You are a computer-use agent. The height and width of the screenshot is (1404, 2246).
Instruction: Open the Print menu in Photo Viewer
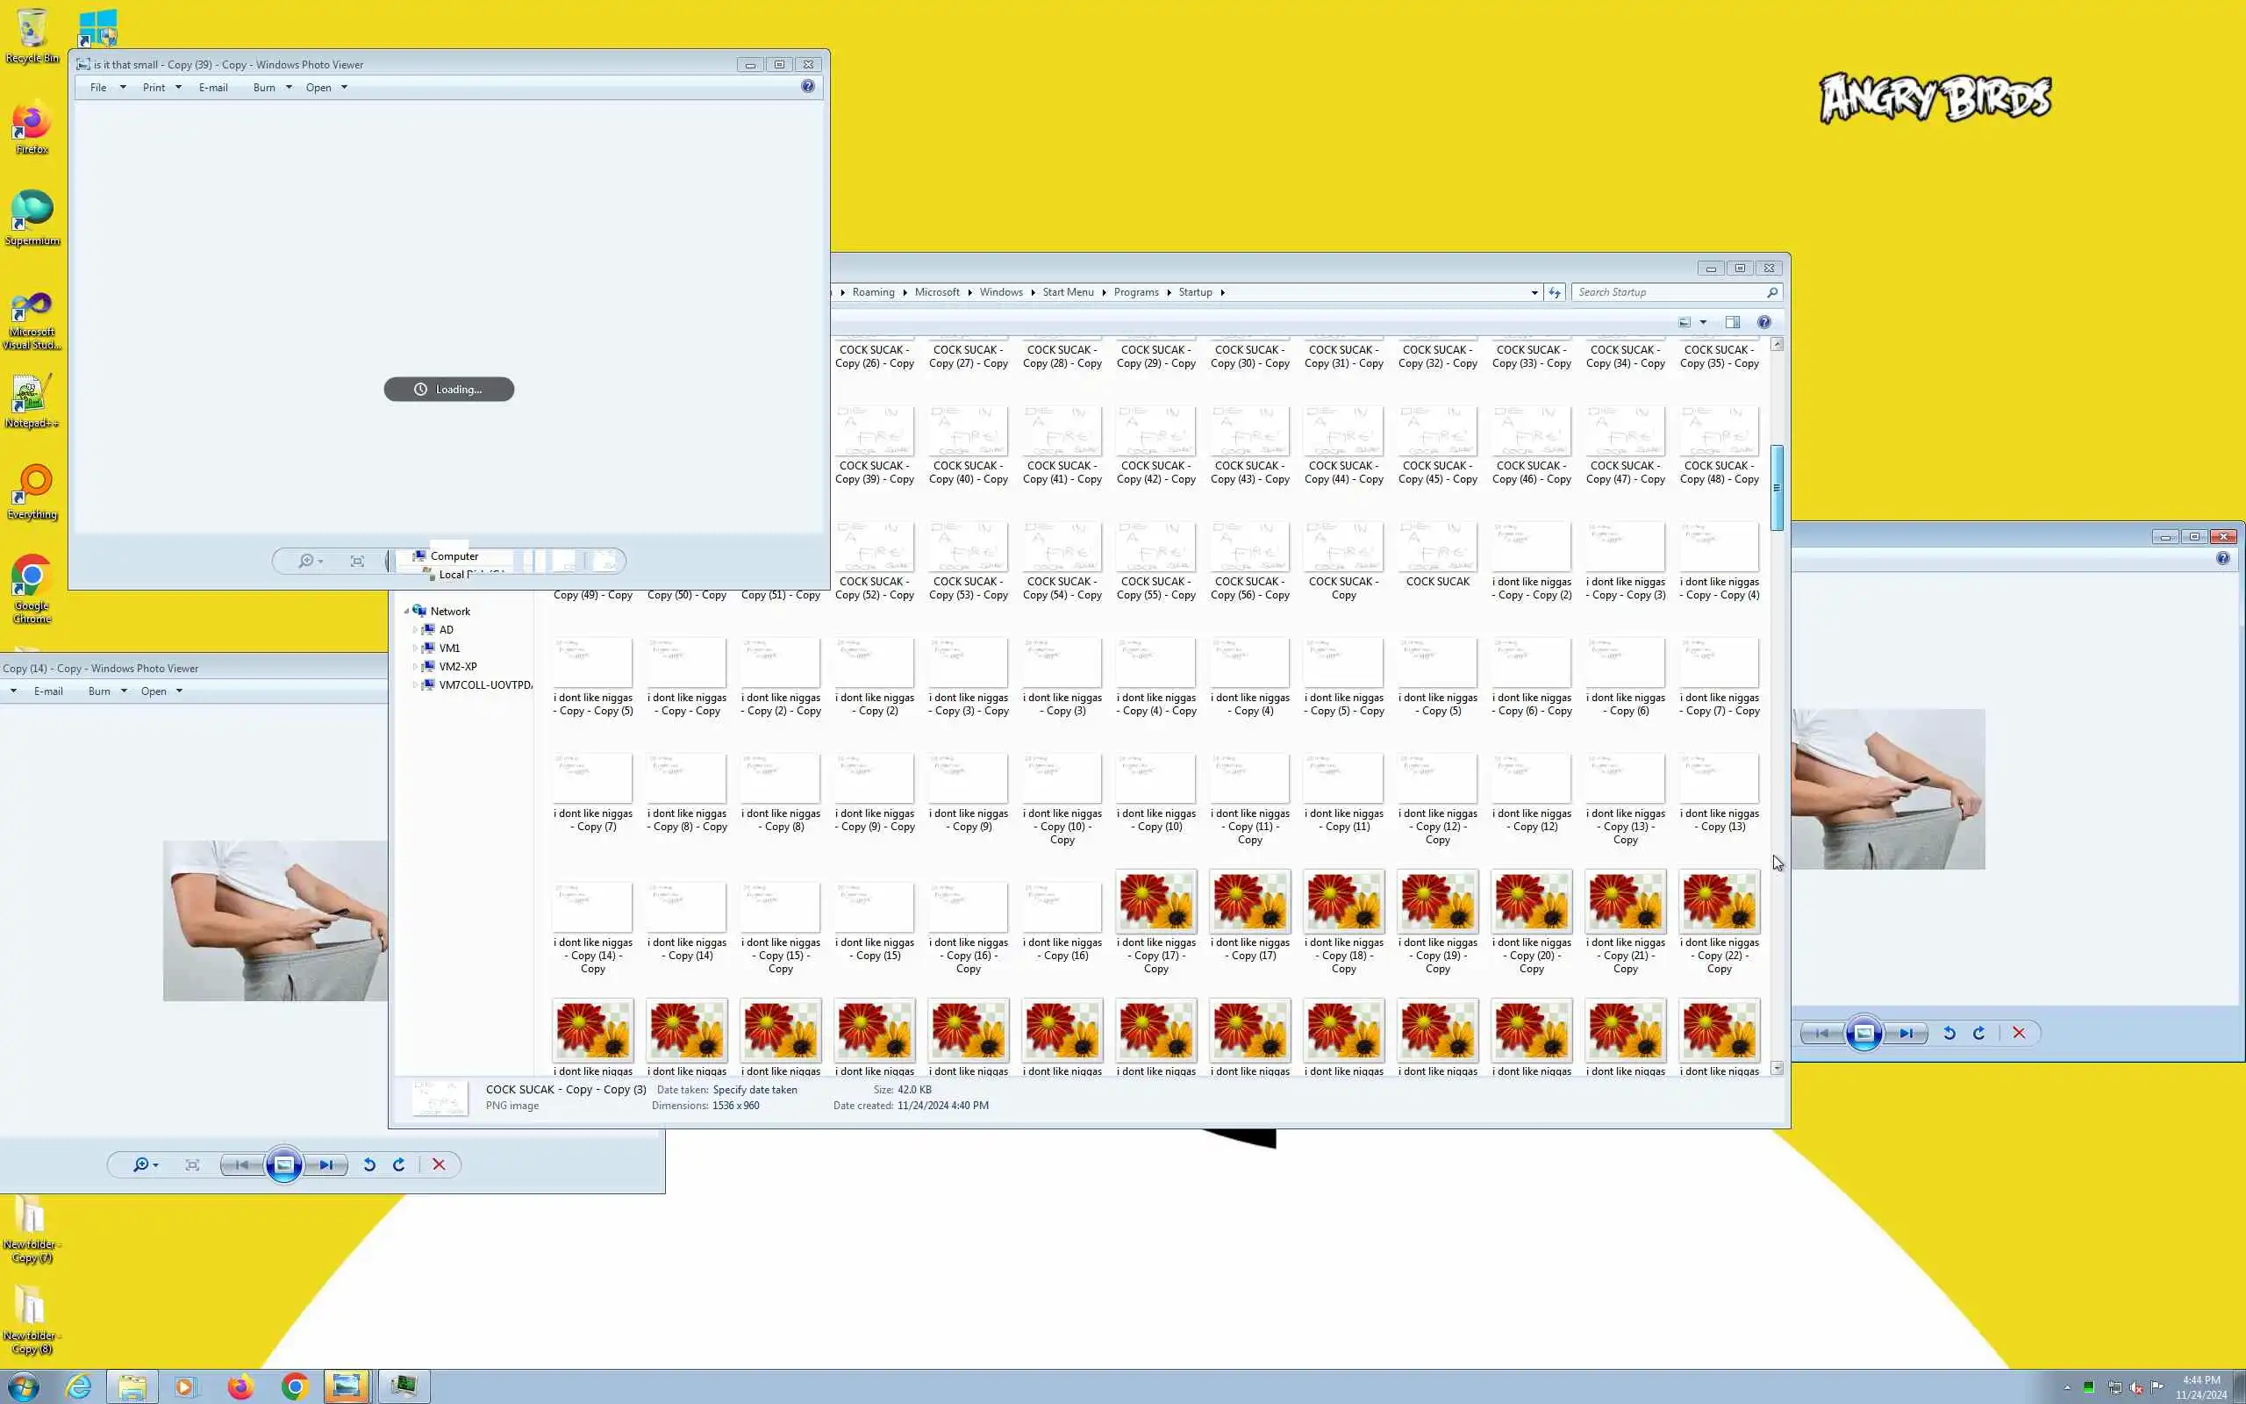[154, 87]
